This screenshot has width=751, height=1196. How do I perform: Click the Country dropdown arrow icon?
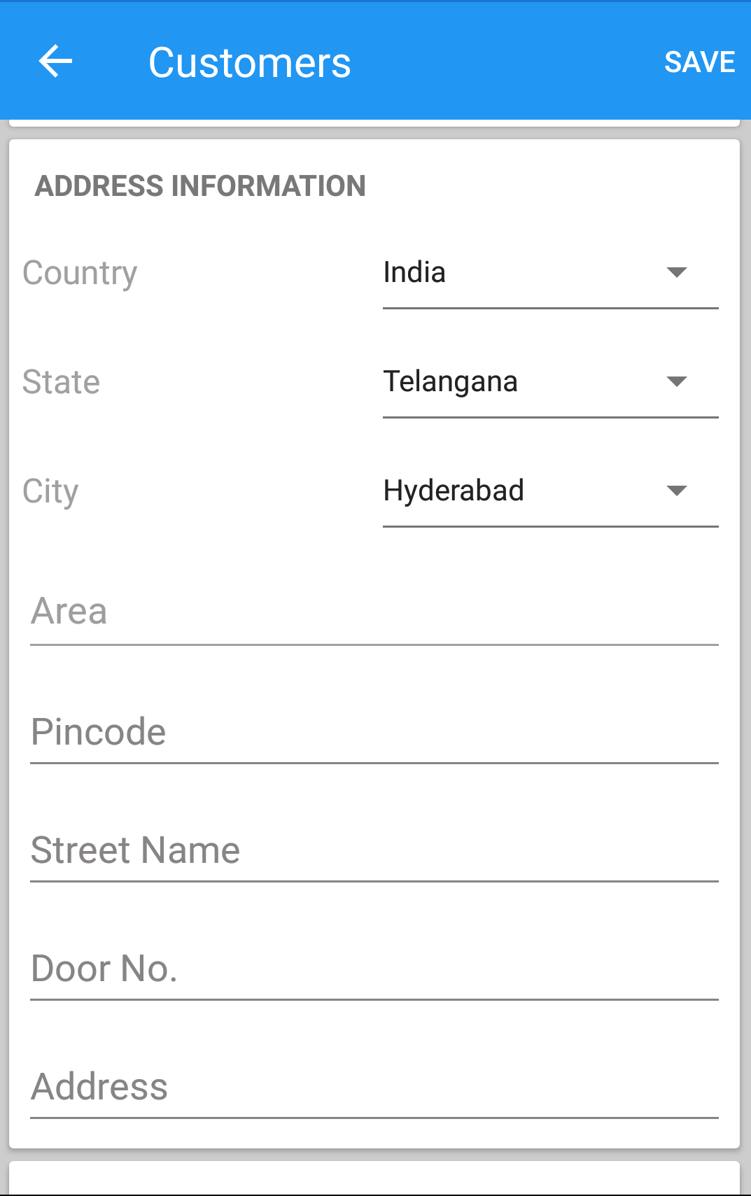(x=677, y=272)
